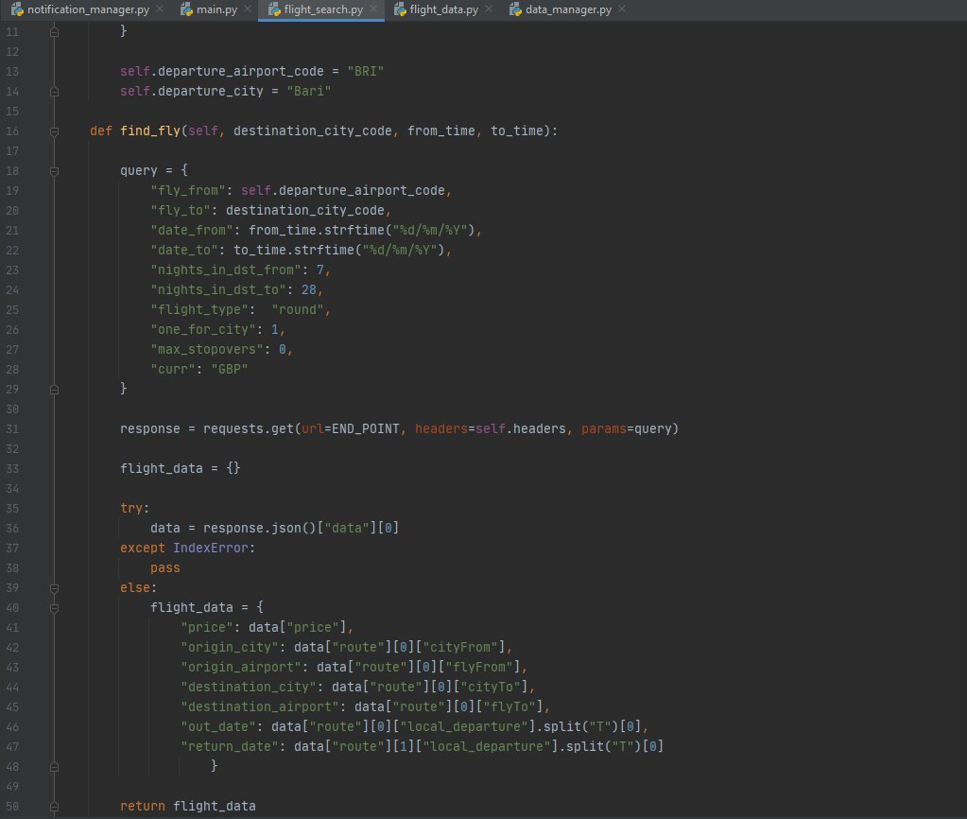
Task: Click the "BRI" string literal
Action: point(366,71)
